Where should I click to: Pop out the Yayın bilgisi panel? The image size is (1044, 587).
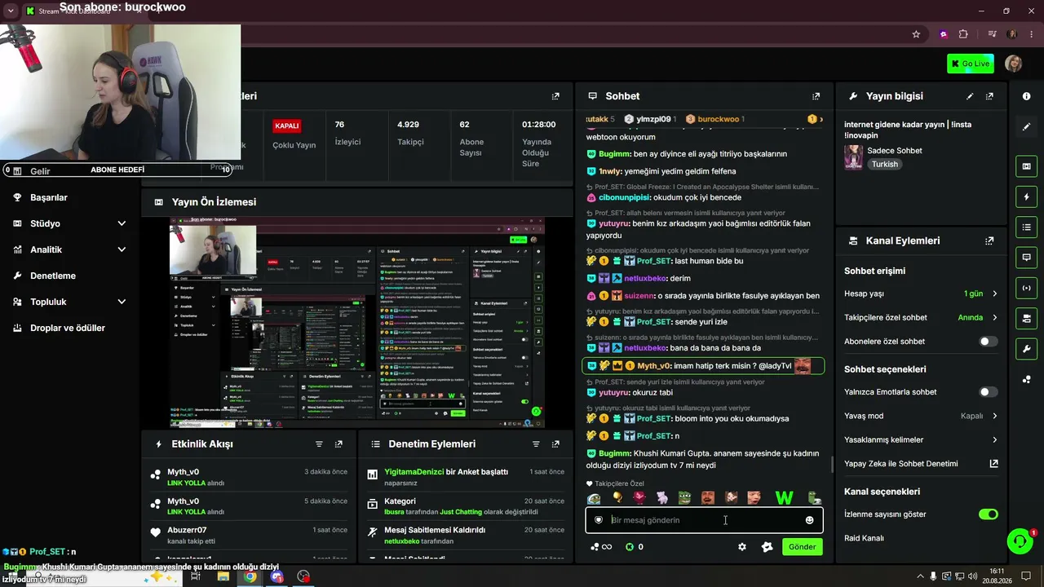pos(989,96)
